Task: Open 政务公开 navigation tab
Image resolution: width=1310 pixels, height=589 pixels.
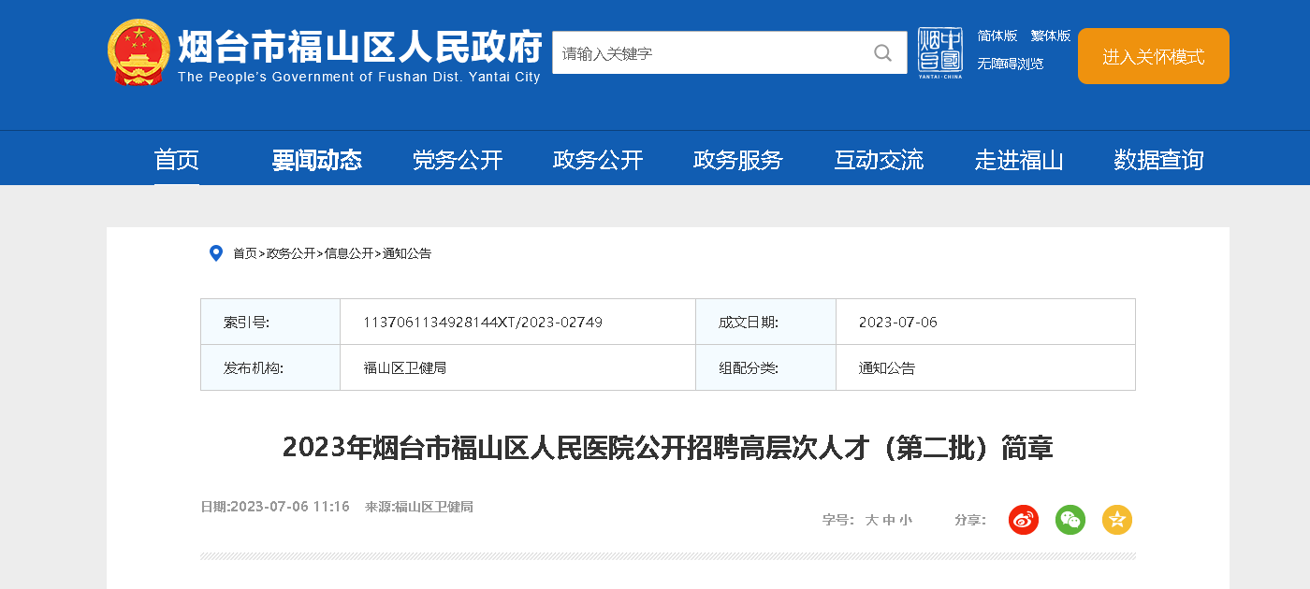Action: 598,160
